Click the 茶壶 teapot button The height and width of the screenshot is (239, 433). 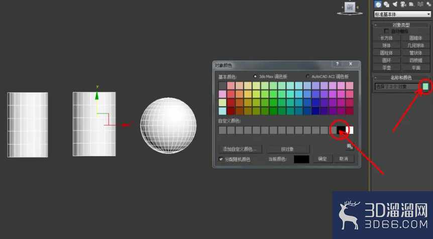[387, 68]
